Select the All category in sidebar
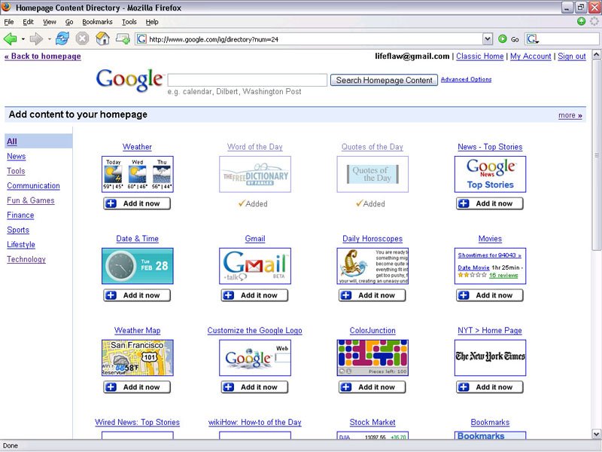Image resolution: width=602 pixels, height=452 pixels. 12,142
